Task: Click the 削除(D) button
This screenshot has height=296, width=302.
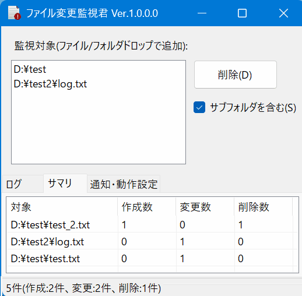Action: click(236, 75)
